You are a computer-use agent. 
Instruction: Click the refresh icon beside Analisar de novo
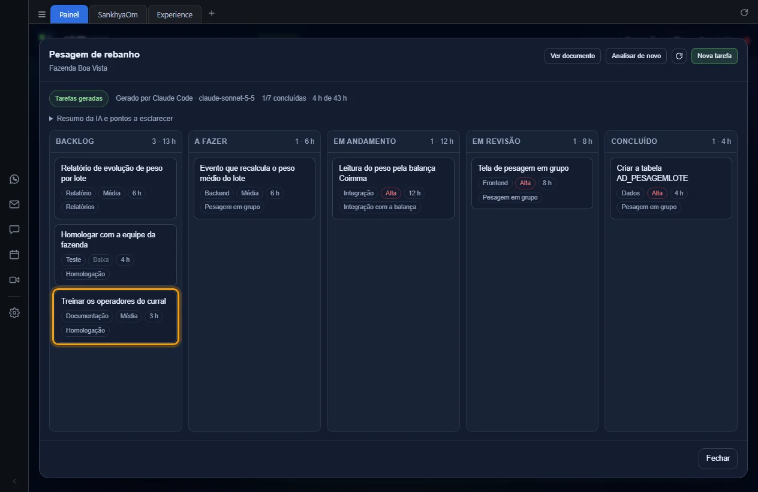679,56
